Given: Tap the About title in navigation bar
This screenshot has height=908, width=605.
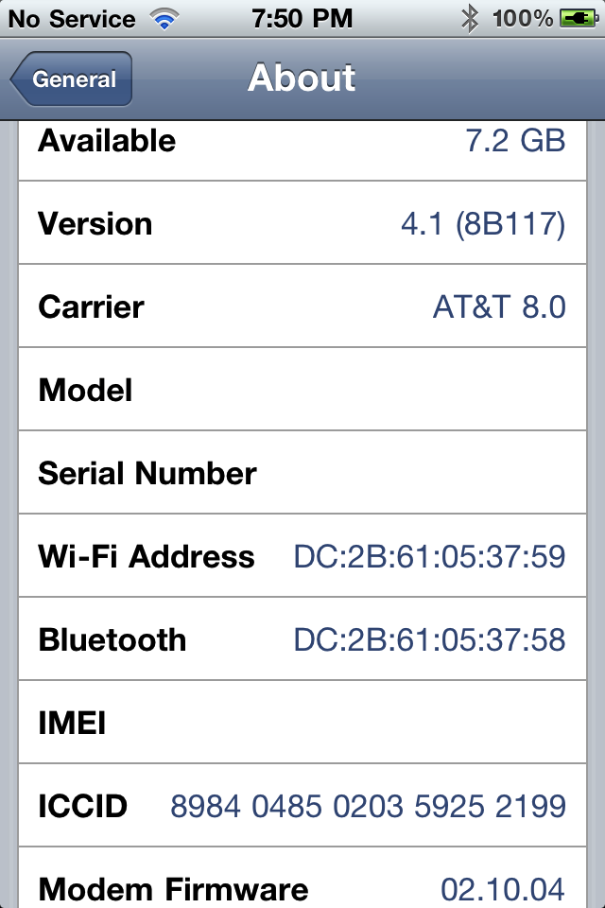Looking at the screenshot, I should (x=302, y=79).
